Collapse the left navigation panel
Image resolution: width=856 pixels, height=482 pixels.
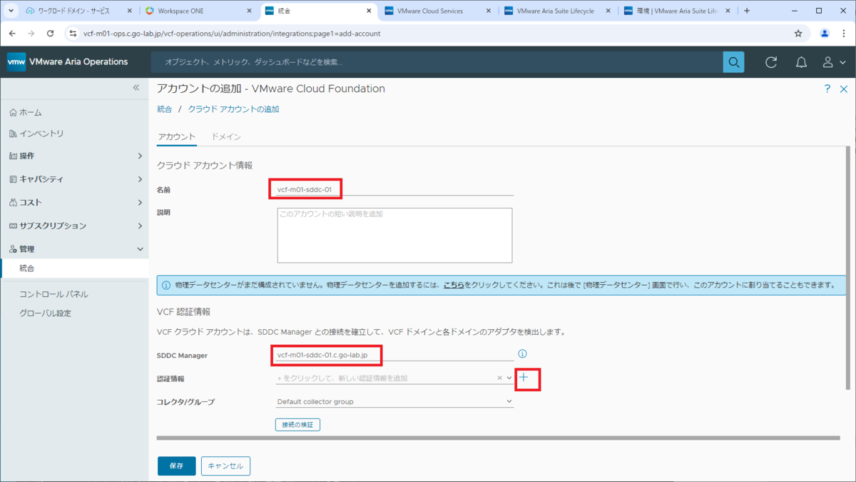[136, 87]
